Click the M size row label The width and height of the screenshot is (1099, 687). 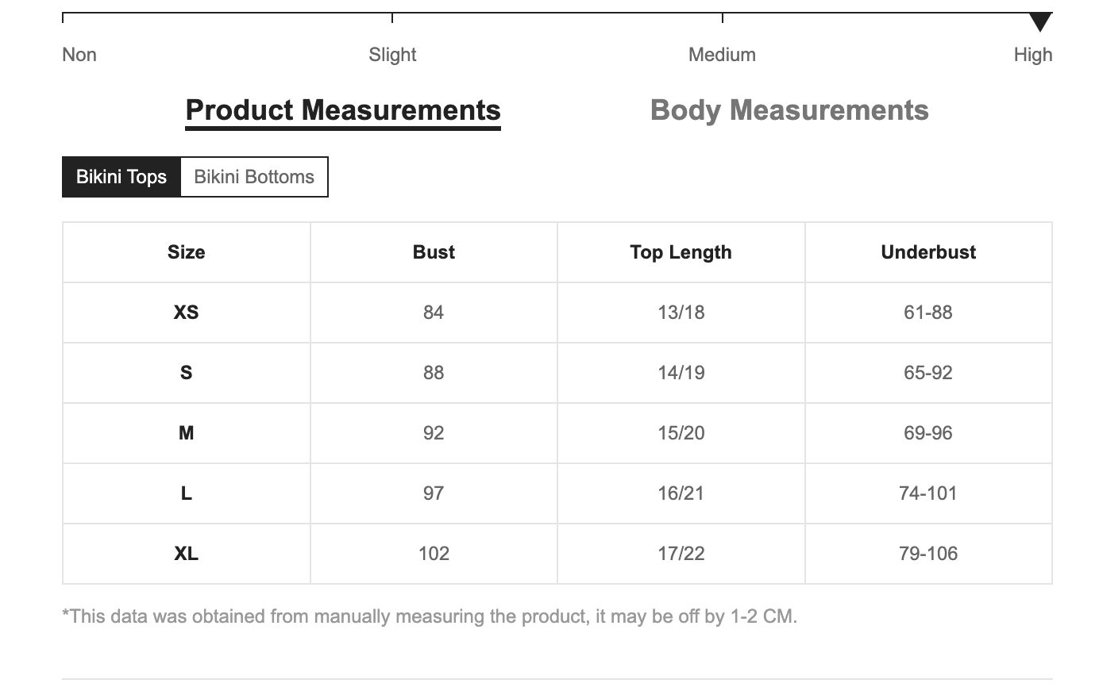tap(186, 433)
